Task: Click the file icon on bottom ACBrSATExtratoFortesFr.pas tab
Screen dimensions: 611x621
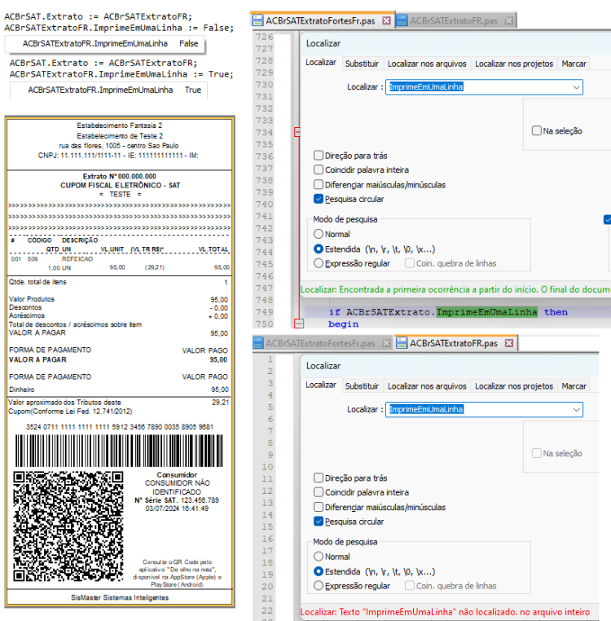Action: [257, 343]
